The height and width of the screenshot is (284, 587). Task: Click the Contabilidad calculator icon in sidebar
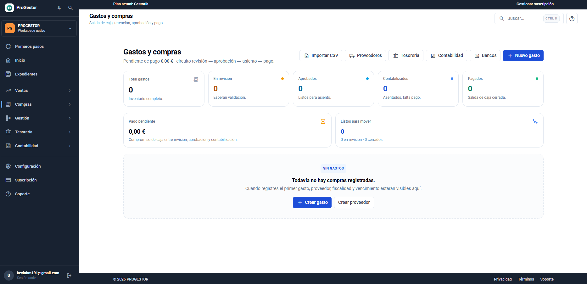click(x=8, y=146)
